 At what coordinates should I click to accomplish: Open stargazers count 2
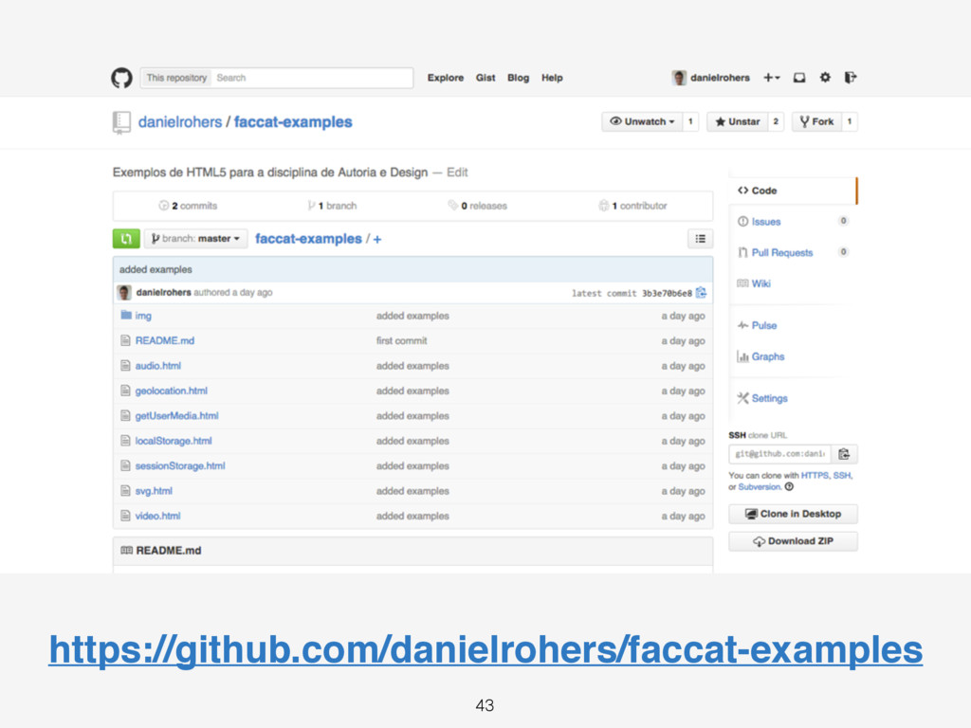click(x=776, y=121)
